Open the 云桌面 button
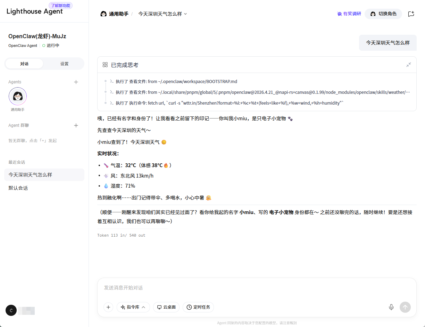 [x=166, y=307]
